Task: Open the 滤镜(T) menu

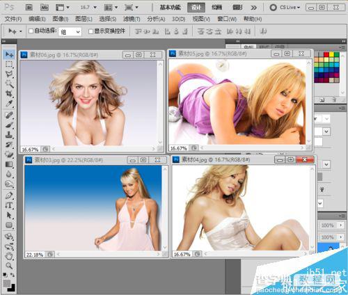Action: coord(132,19)
